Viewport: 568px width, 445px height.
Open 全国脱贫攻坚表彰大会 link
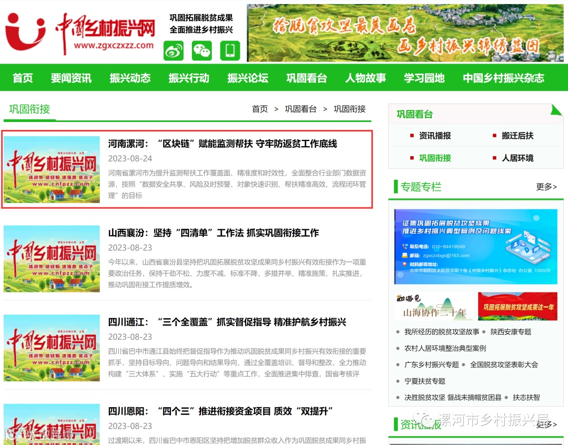pyautogui.click(x=504, y=365)
